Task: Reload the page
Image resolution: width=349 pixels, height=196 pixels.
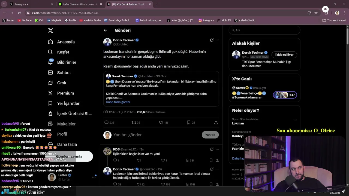Action: coord(19,13)
